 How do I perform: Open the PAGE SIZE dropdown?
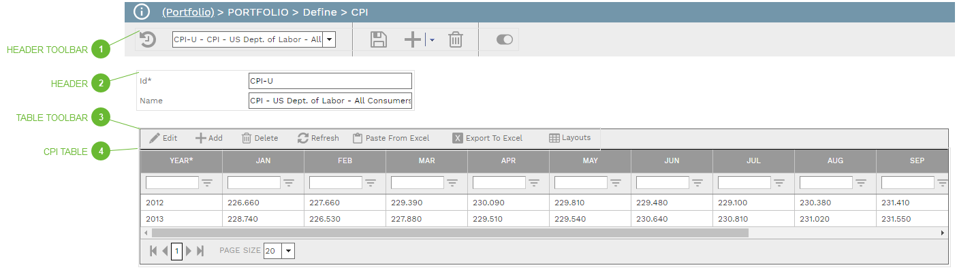point(288,251)
